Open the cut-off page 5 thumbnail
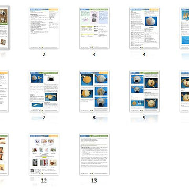This screenshot has height=189, width=189. pyautogui.click(x=184, y=28)
